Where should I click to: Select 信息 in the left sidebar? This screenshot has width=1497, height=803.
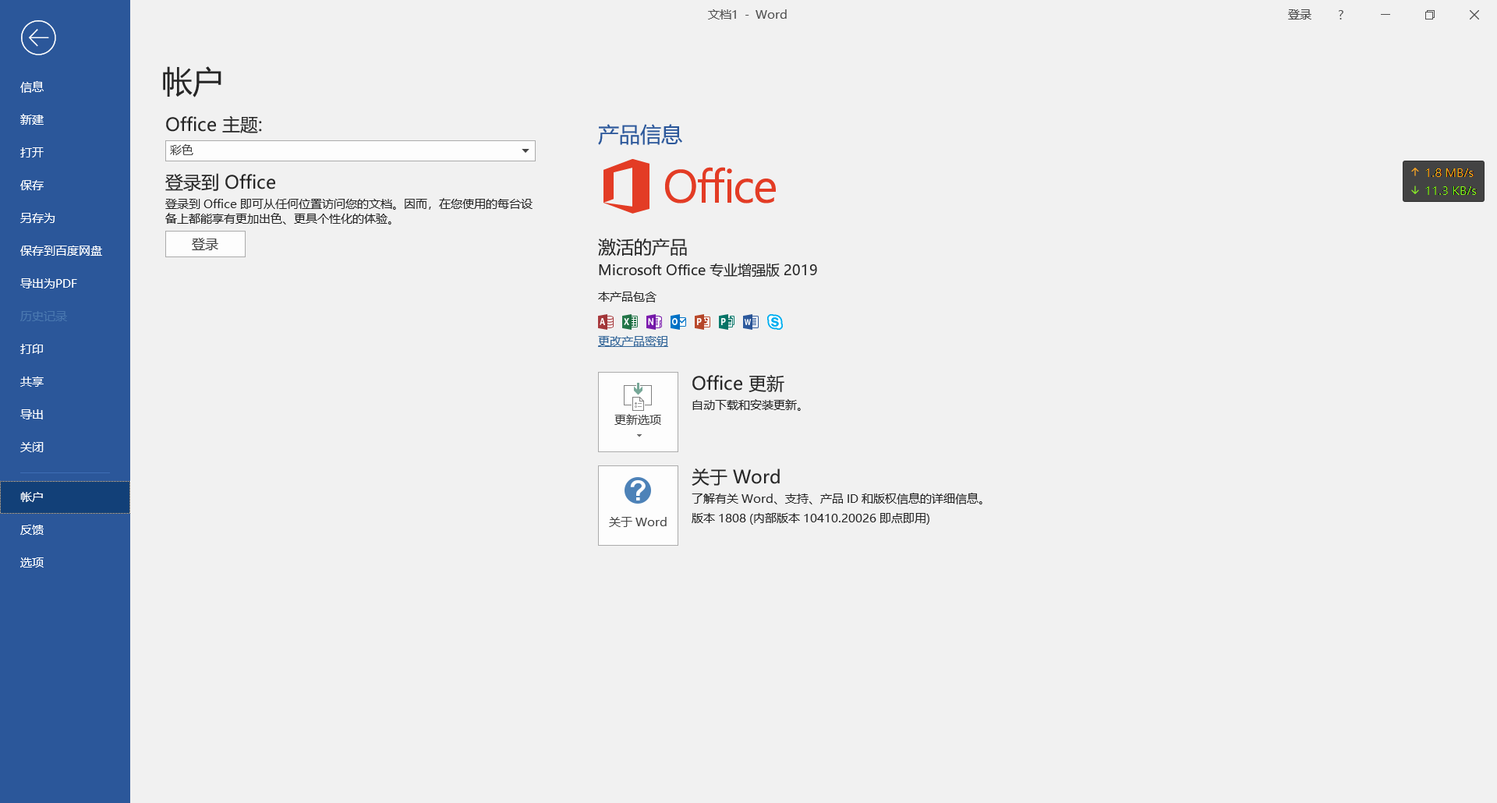click(32, 87)
